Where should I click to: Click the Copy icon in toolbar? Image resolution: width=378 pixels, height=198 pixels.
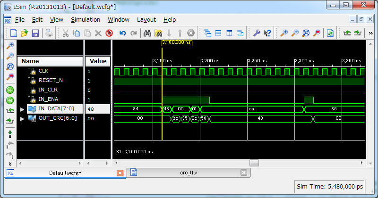[x=77, y=33]
